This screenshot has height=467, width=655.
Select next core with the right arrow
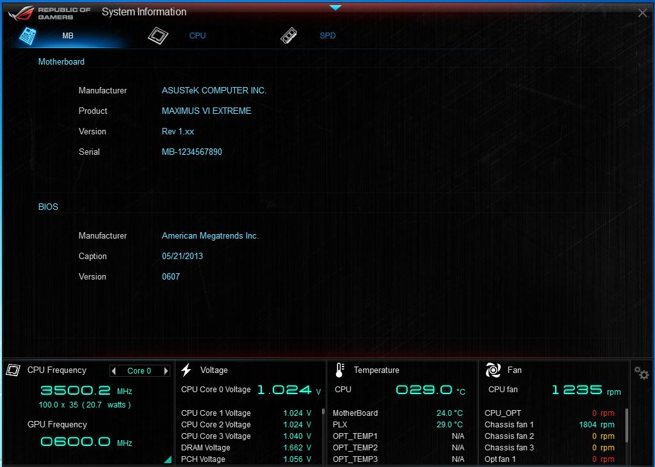(166, 370)
